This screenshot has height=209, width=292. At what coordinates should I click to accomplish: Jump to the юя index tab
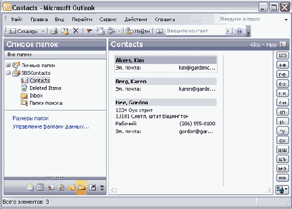coord(282,178)
